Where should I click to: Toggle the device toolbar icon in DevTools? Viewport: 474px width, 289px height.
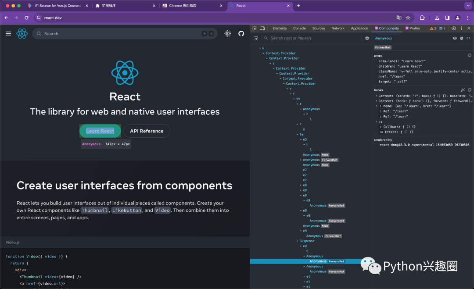point(262,28)
